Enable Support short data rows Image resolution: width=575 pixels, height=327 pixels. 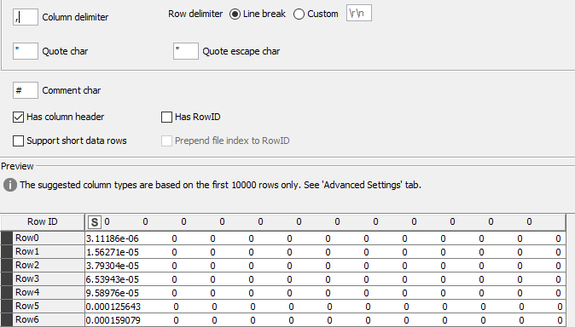coord(18,141)
